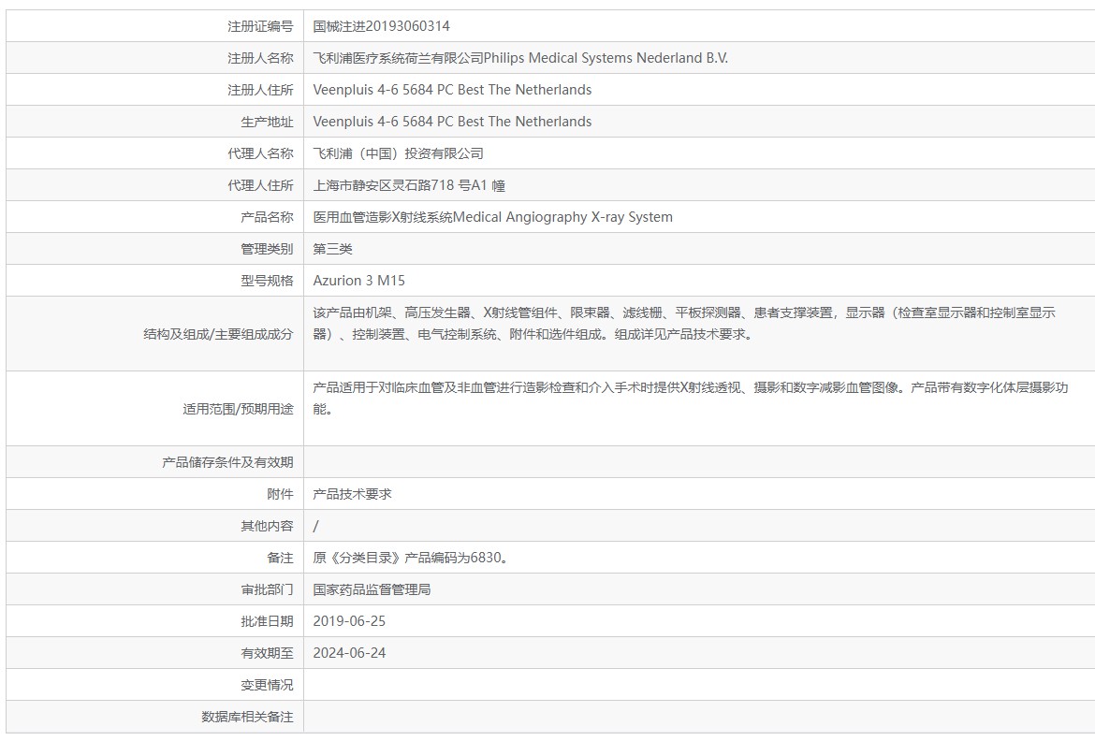
Task: Click the 代理人住所 label
Action: 260,186
